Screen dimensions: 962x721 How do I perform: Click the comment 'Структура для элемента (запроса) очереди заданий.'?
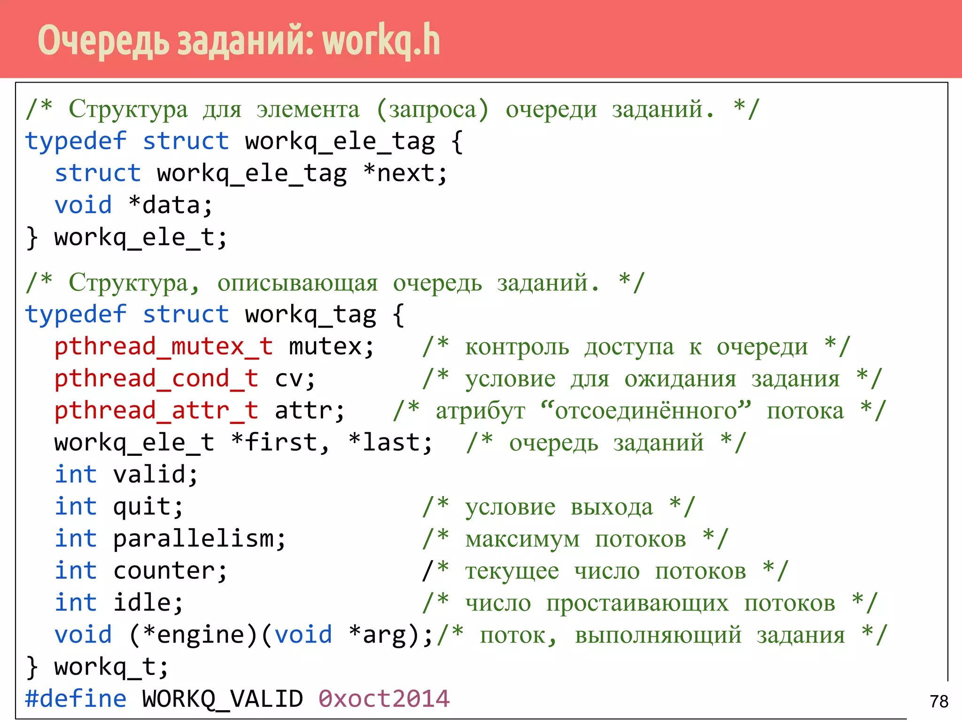(x=392, y=109)
